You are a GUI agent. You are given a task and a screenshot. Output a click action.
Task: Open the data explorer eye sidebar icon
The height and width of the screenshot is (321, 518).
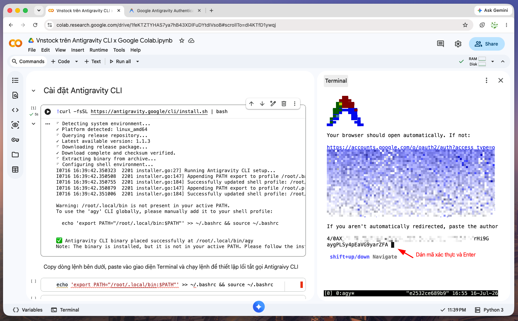pos(15,125)
